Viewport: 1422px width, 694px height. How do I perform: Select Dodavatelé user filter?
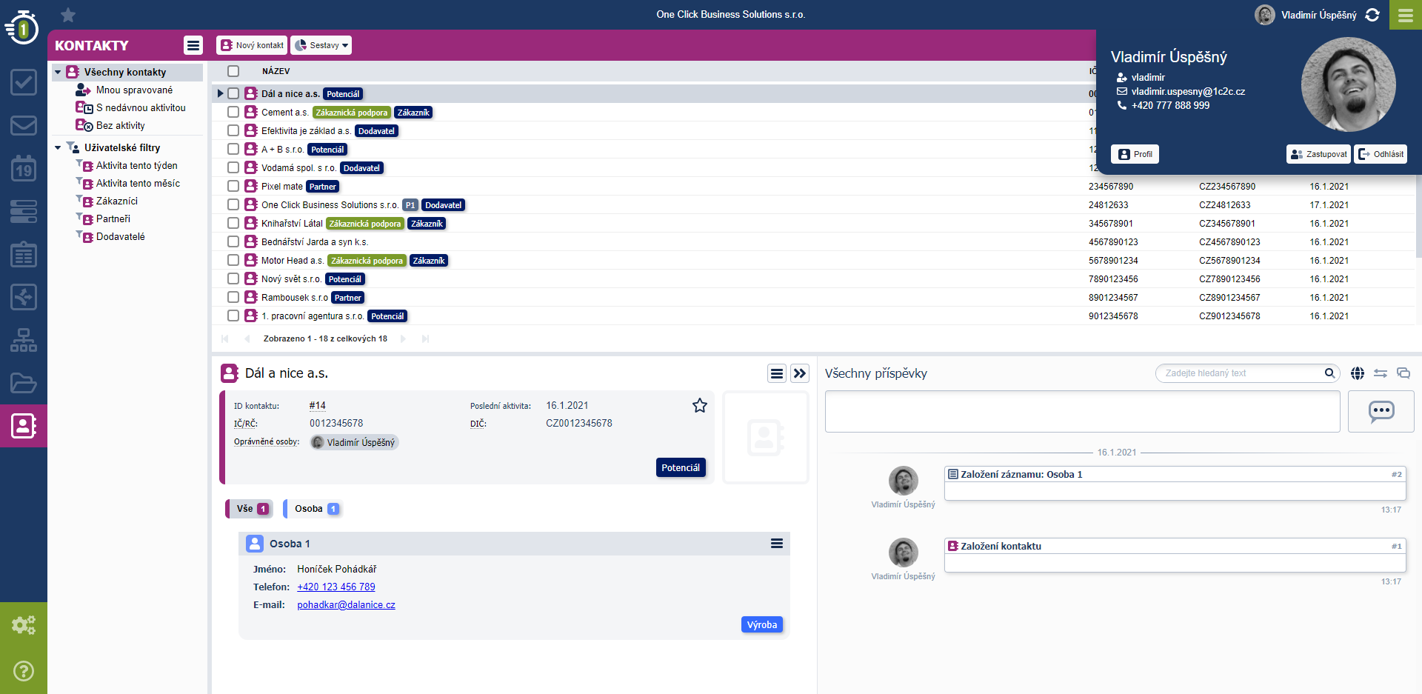[x=120, y=236]
